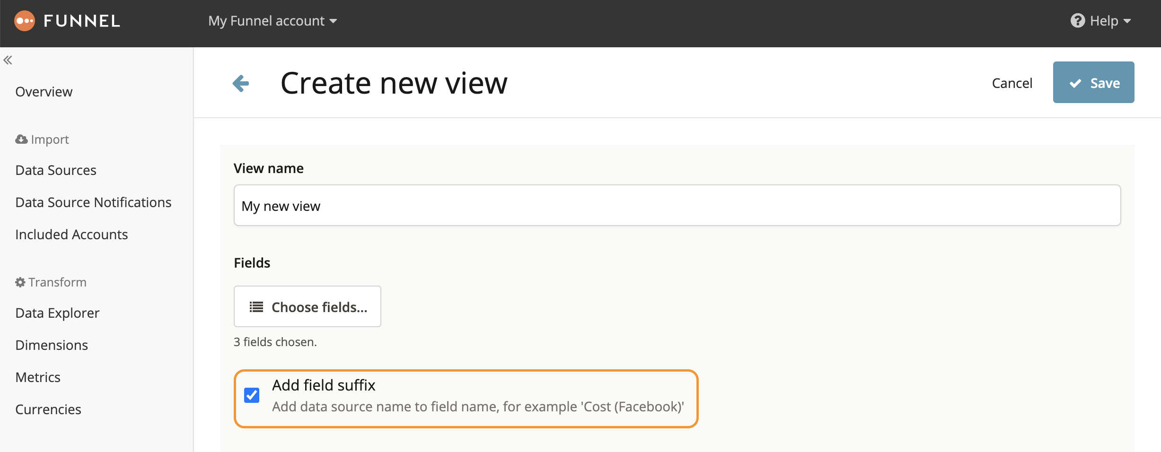The height and width of the screenshot is (452, 1161).
Task: Cancel creating the new view
Action: [1012, 83]
